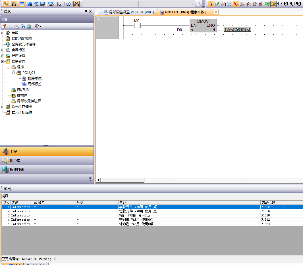Toggle the output window toolbar icon
Viewport: 303px width, 265px height.
(22, 4)
